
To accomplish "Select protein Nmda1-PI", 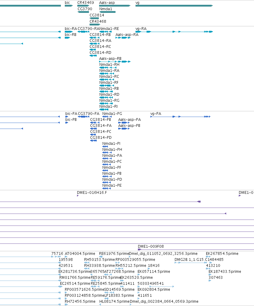I will [105, 147].
